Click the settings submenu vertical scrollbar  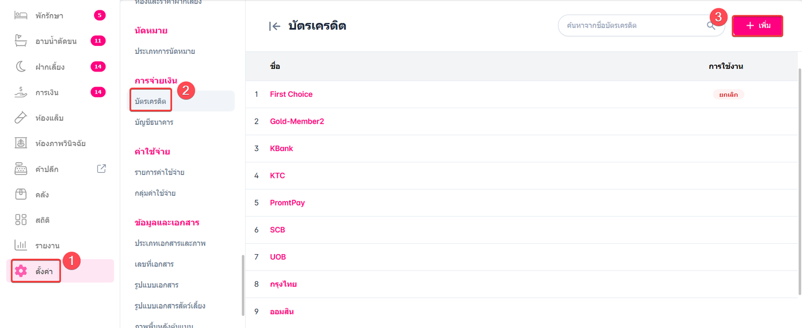[x=243, y=284]
